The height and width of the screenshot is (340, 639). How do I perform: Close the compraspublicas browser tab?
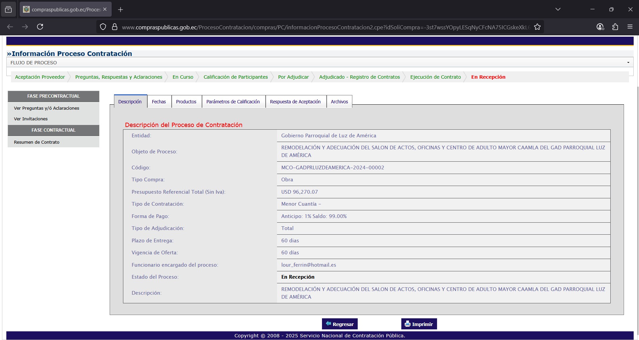pyautogui.click(x=105, y=9)
